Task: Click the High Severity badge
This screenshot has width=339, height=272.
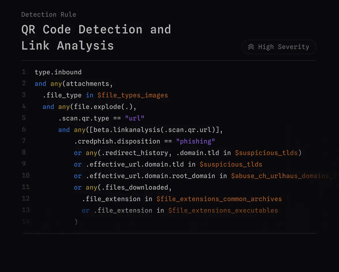Action: pyautogui.click(x=279, y=47)
